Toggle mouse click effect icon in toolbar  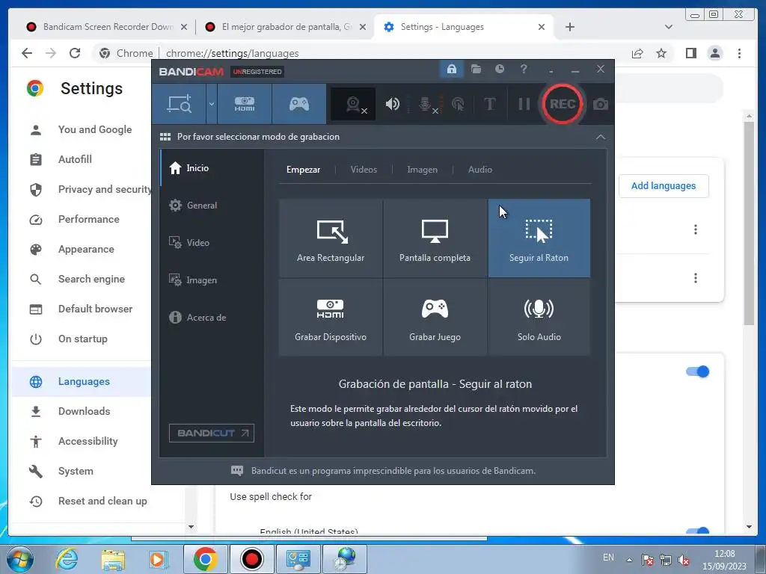(x=458, y=104)
